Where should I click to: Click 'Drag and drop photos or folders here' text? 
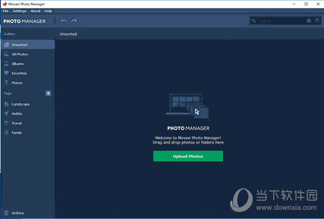click(189, 142)
